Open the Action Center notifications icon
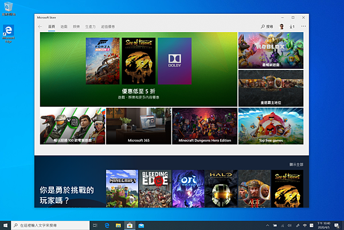The height and width of the screenshot is (230, 344). 337,225
